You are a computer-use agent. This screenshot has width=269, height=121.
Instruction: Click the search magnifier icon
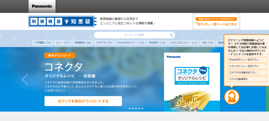coord(171,35)
